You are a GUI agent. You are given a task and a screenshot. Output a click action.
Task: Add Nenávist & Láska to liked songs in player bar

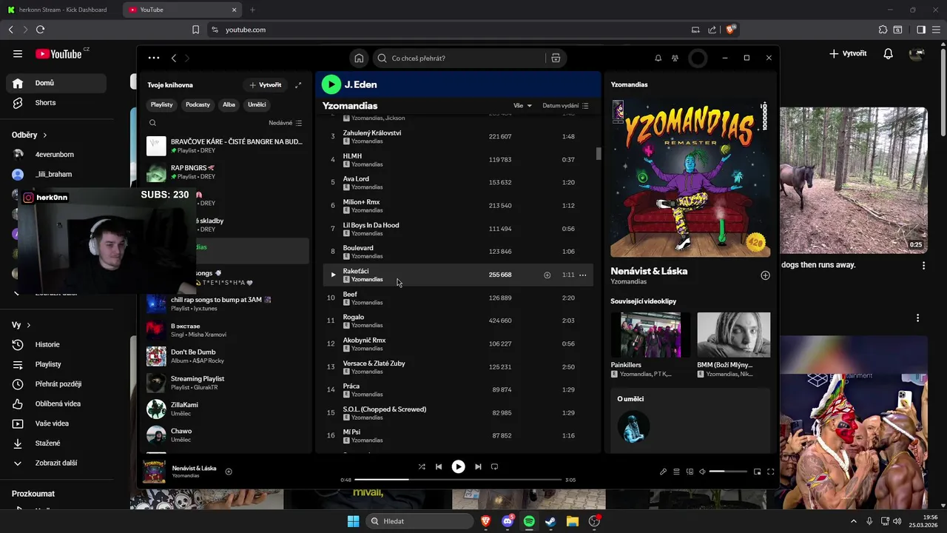229,472
